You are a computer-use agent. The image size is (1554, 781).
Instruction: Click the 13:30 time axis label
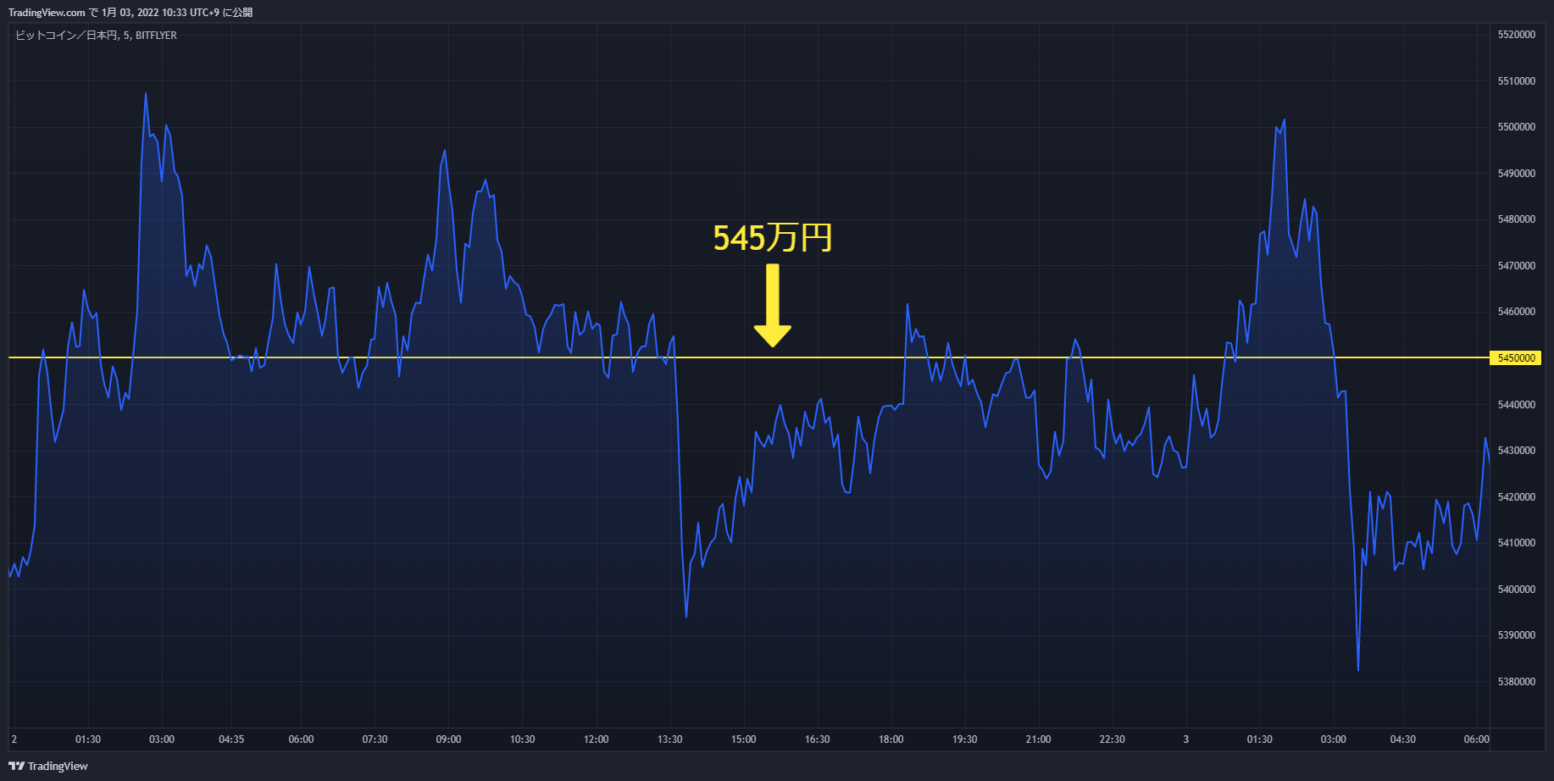coord(669,739)
